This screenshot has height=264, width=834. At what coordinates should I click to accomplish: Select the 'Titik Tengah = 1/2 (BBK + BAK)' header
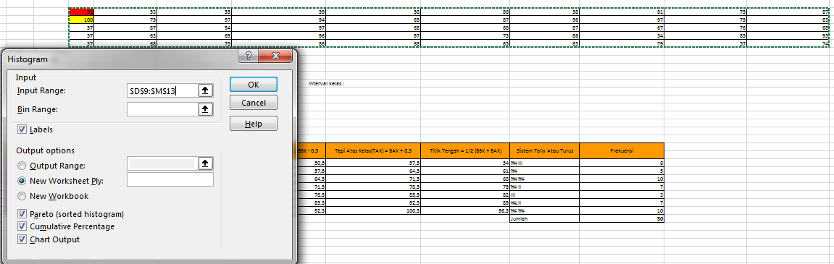(x=465, y=151)
